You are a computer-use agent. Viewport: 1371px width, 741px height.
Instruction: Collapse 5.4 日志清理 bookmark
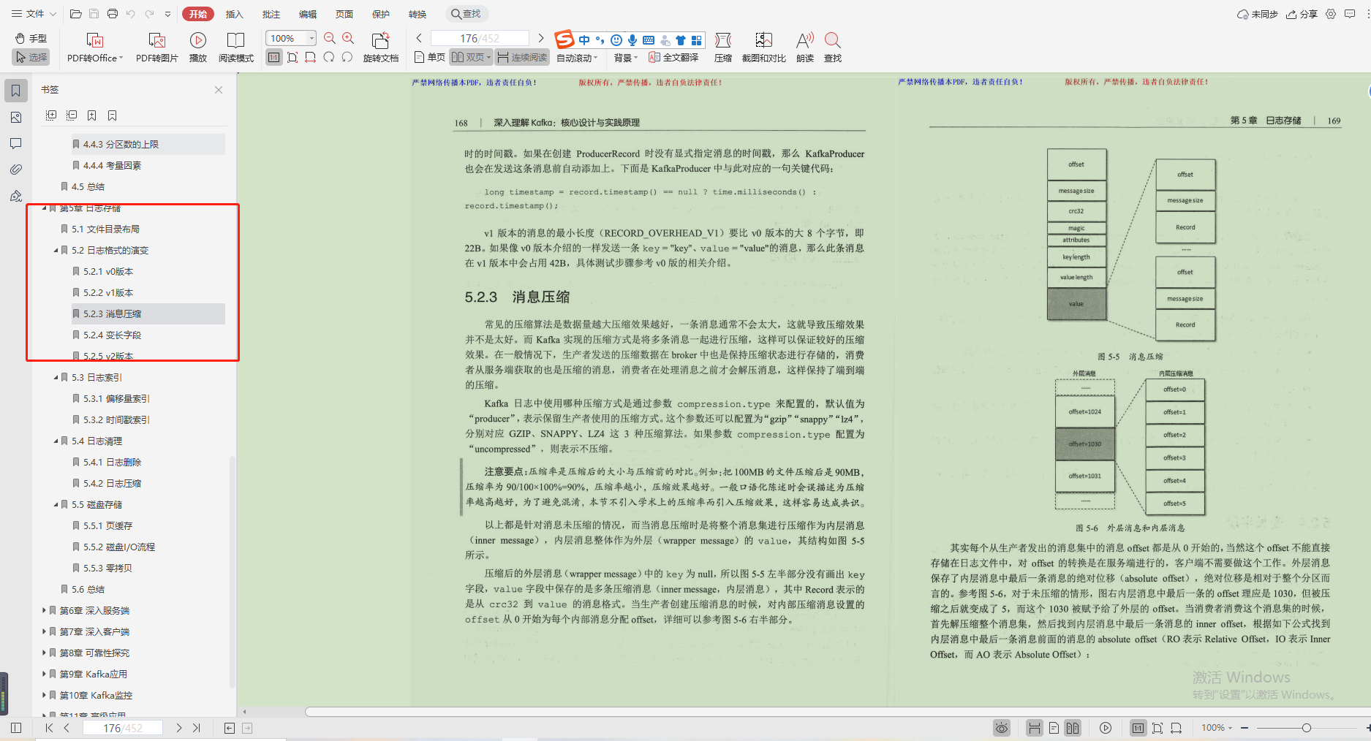tap(56, 441)
